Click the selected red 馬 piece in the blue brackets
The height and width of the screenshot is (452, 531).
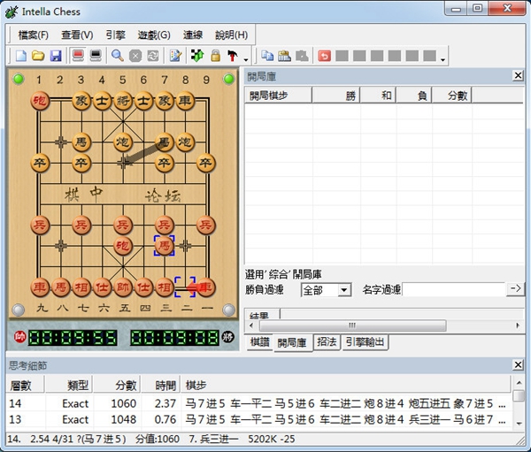165,246
